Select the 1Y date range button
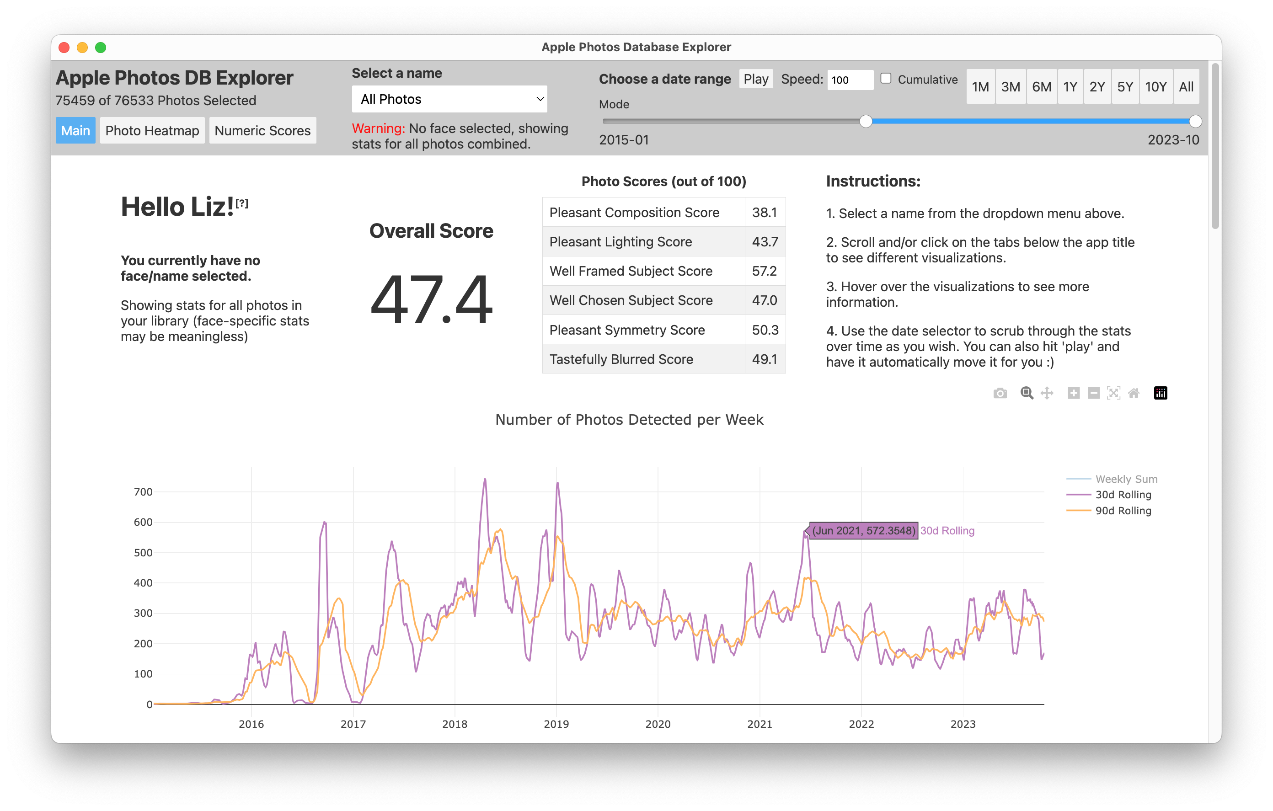Image resolution: width=1273 pixels, height=811 pixels. tap(1070, 87)
